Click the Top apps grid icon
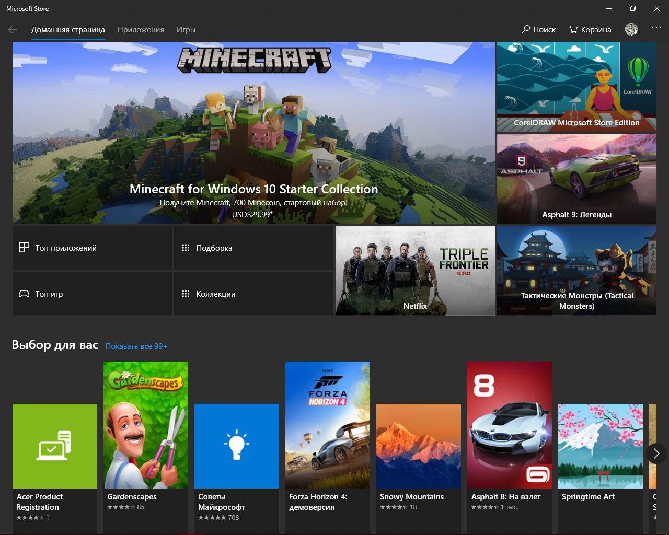This screenshot has height=535, width=669. point(24,248)
